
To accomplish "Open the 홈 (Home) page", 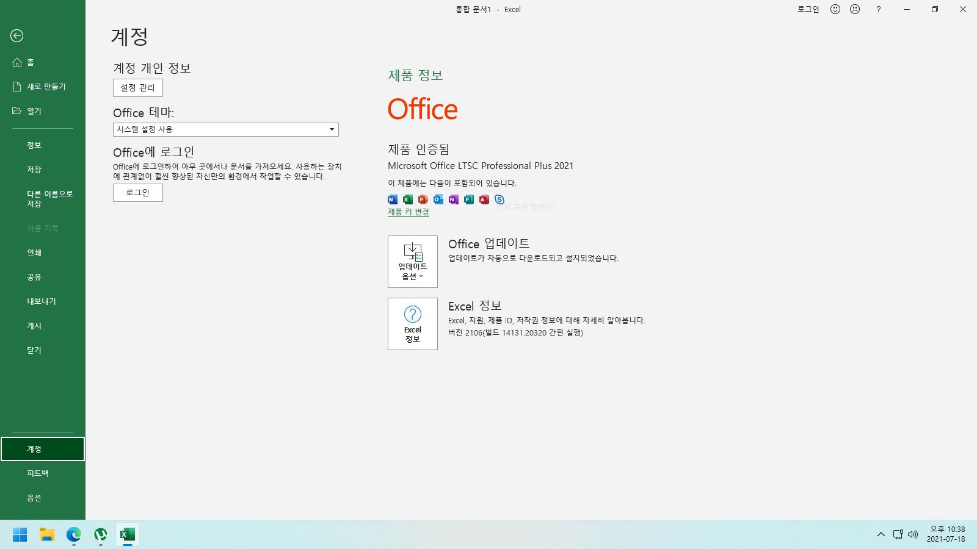I will (43, 62).
